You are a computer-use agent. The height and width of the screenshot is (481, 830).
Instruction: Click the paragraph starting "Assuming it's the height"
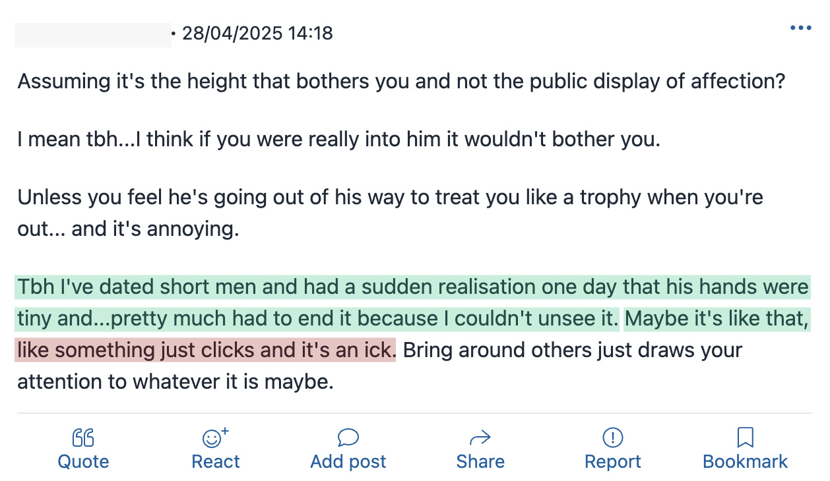tap(401, 82)
